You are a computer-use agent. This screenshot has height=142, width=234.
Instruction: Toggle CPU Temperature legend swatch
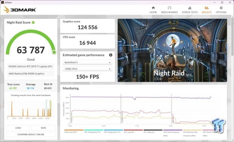pos(94,130)
